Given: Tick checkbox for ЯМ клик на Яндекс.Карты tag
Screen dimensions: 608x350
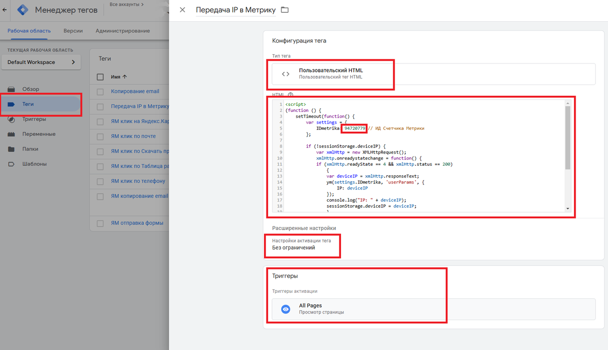Looking at the screenshot, I should pyautogui.click(x=100, y=122).
